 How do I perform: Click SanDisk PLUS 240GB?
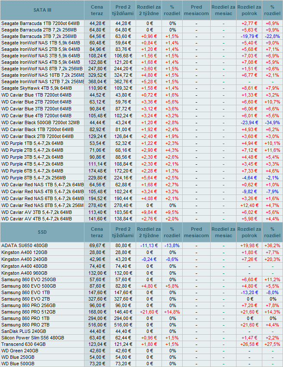(24, 332)
